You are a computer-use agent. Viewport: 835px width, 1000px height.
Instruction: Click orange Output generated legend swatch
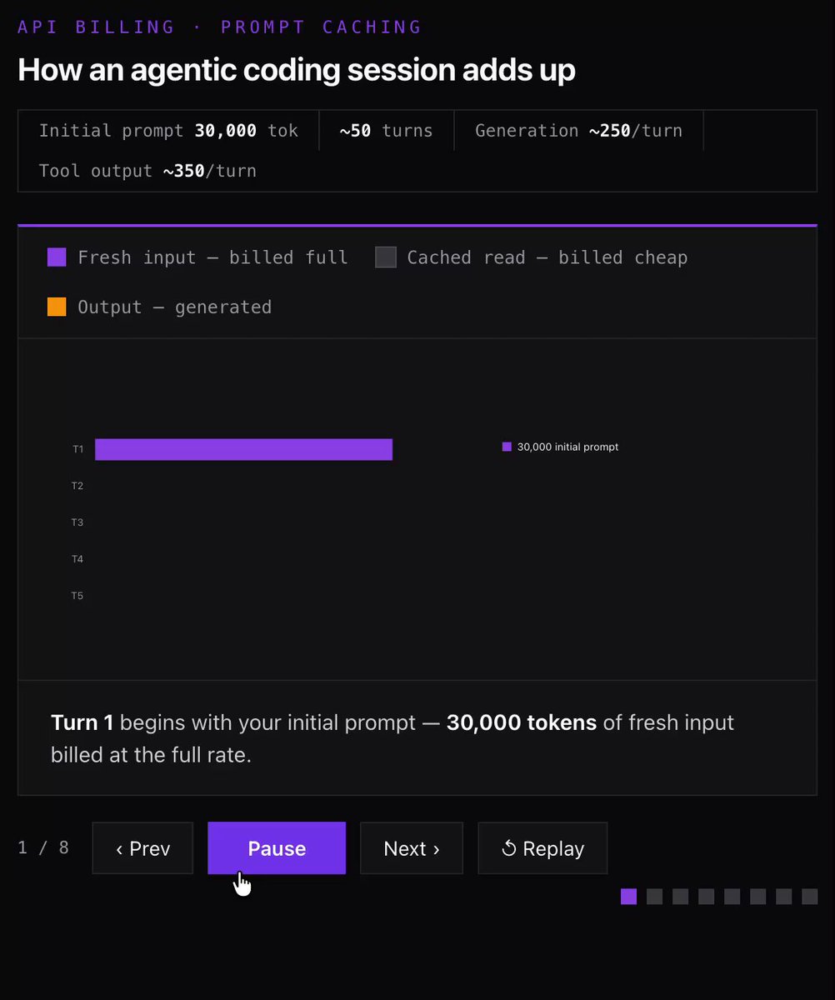point(57,307)
